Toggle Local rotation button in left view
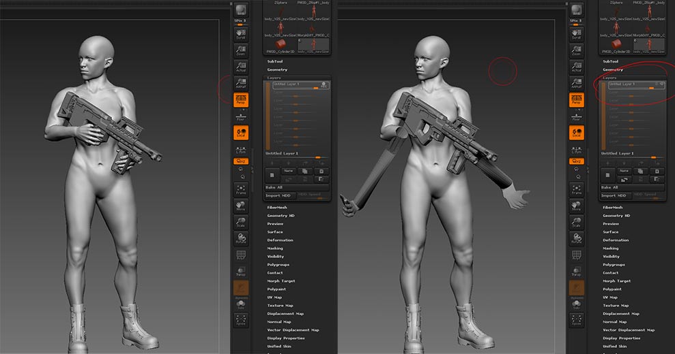 click(241, 132)
